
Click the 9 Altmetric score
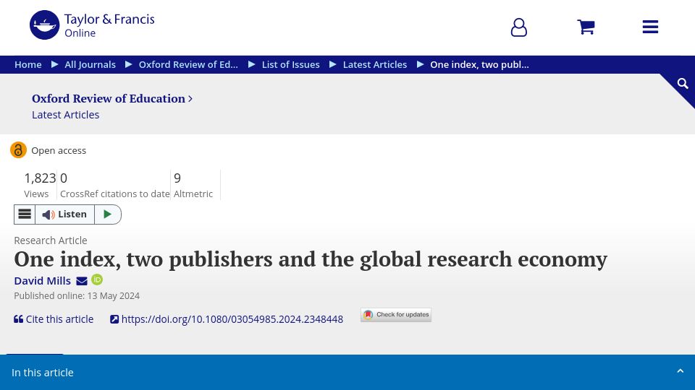click(x=193, y=185)
